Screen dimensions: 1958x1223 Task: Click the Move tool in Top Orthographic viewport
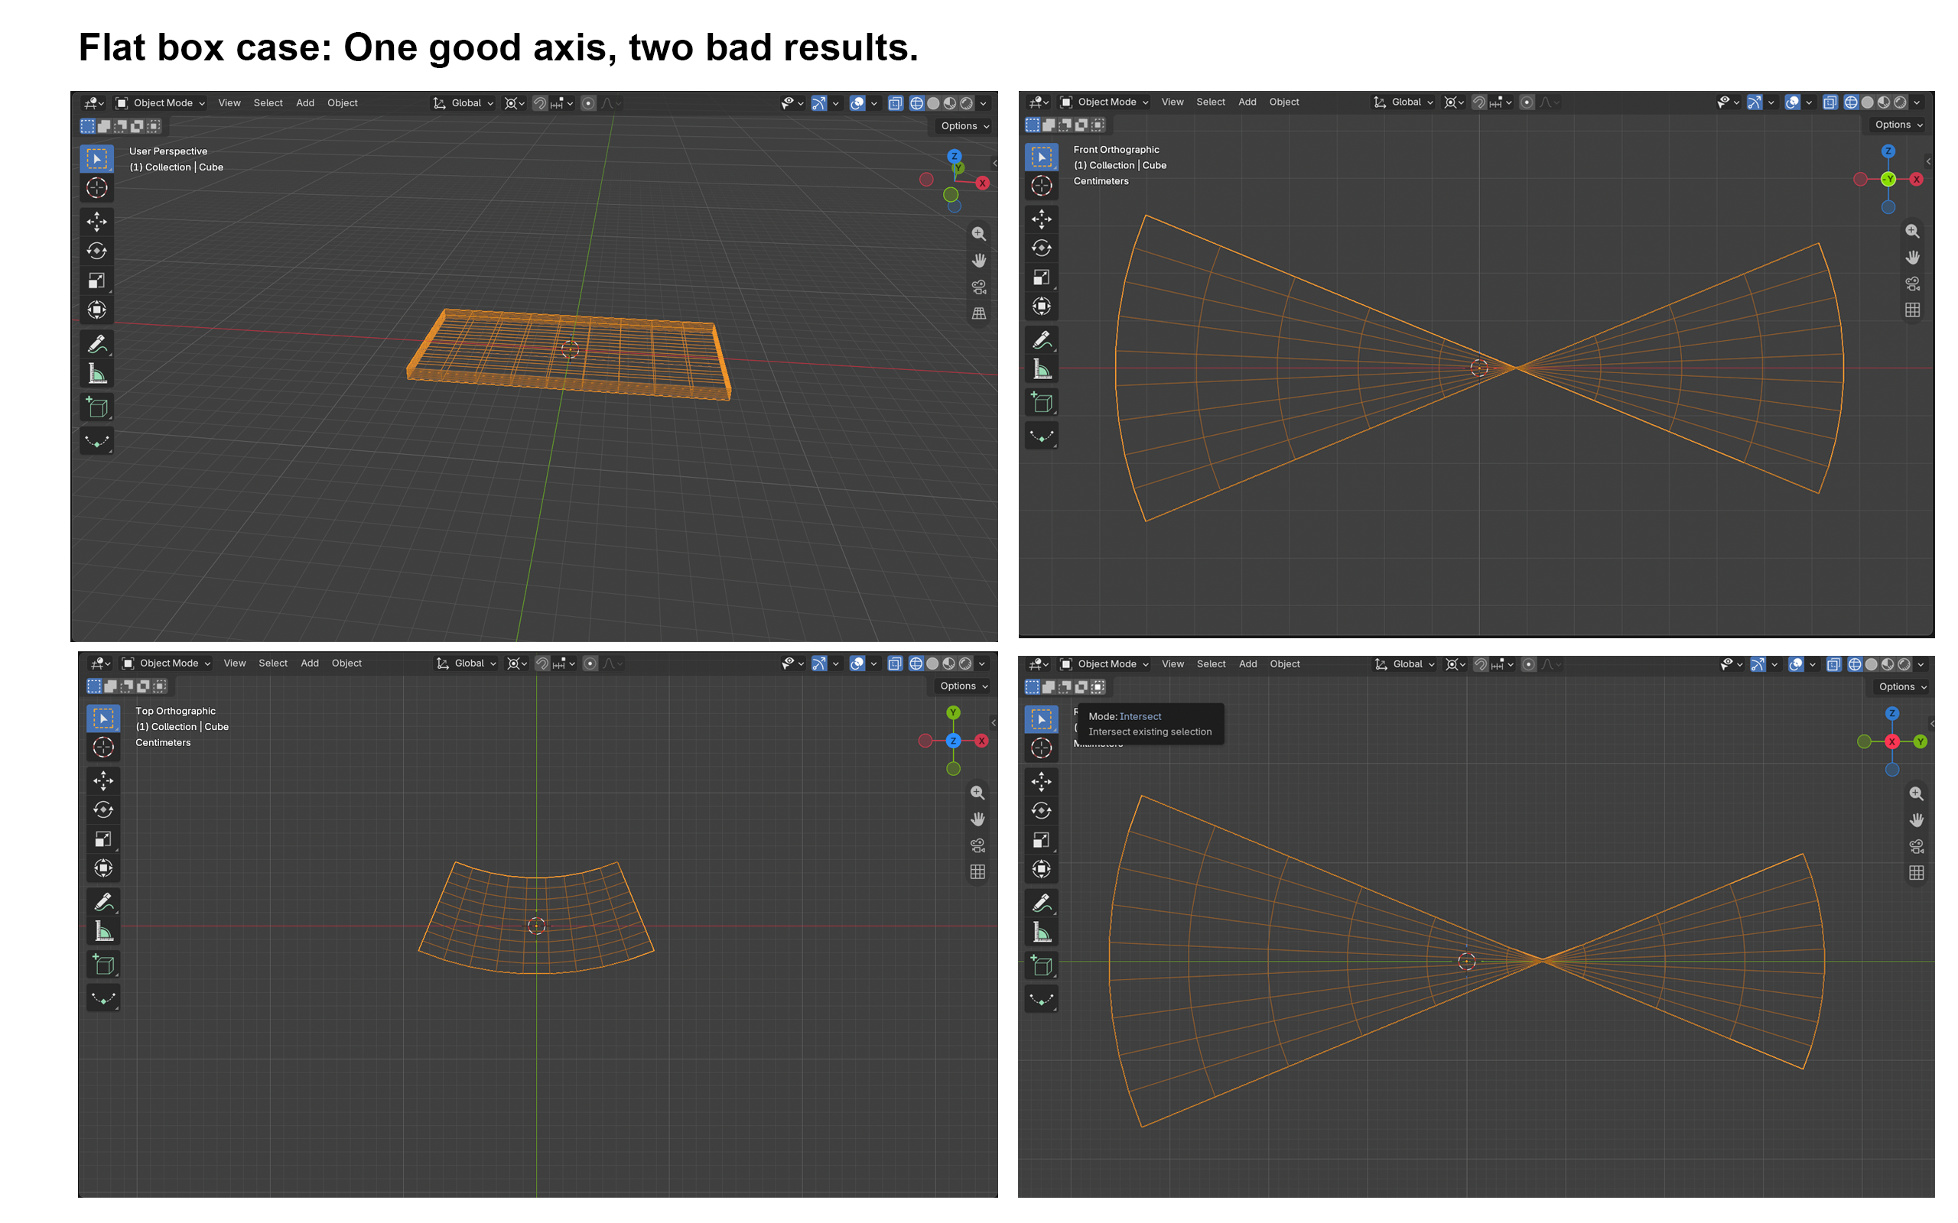tap(103, 780)
